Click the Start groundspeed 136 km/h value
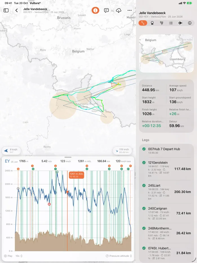The image size is (197, 263). pyautogui.click(x=176, y=102)
